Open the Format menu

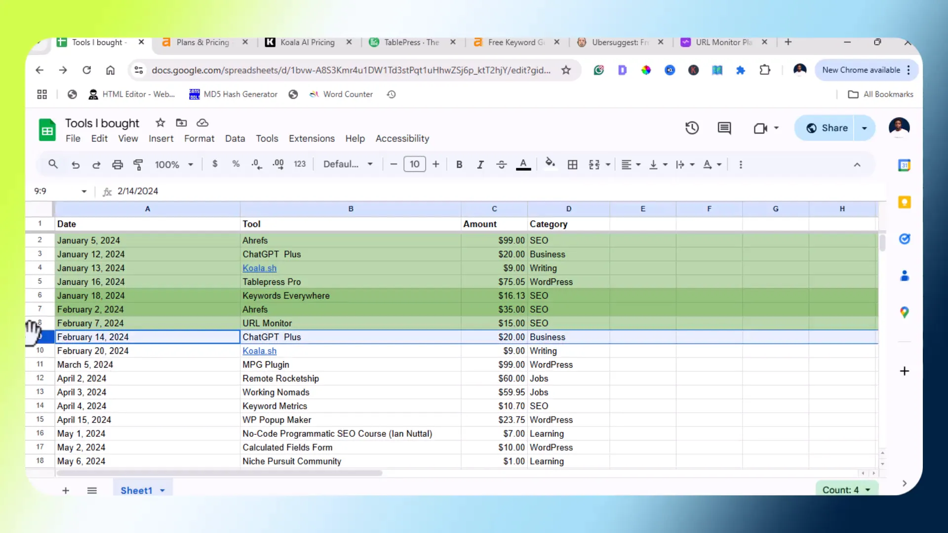[199, 139]
